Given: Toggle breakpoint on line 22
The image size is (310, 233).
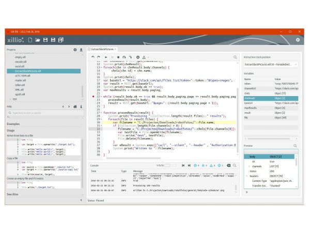Looking at the screenshot, I should click(94, 97).
